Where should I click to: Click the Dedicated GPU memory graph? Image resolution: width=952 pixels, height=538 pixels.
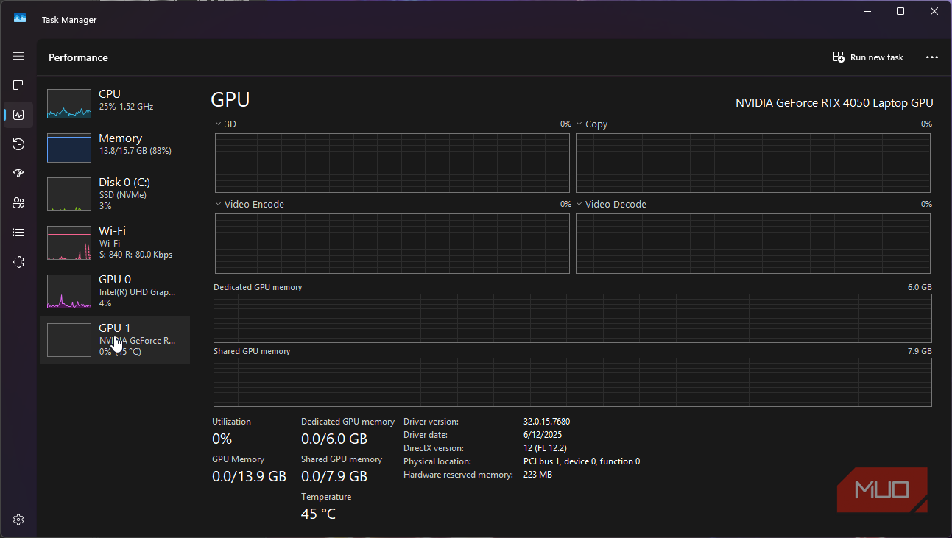tap(572, 318)
